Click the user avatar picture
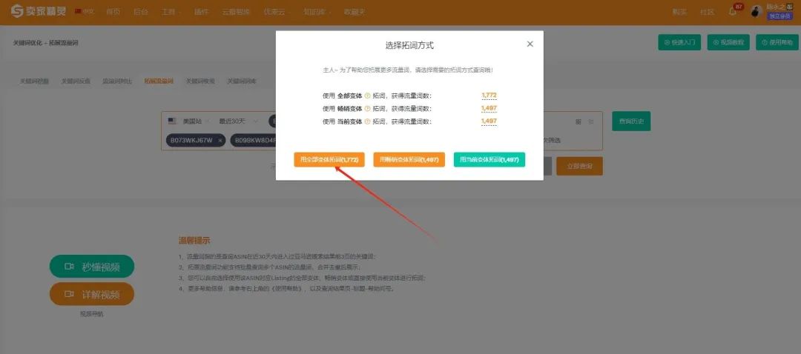 756,11
